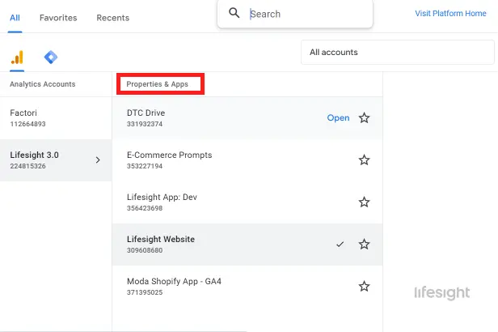498x332 pixels.
Task: Select the Google Analytics product icon
Action: (17, 57)
